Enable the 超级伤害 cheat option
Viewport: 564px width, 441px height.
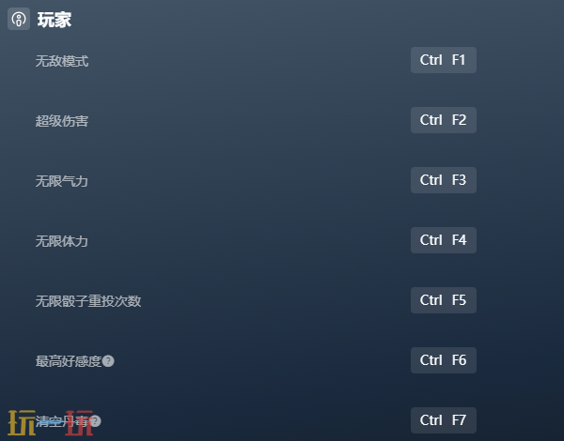(x=62, y=121)
